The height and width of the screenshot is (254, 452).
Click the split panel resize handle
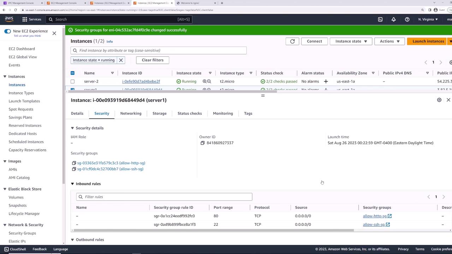click(263, 96)
